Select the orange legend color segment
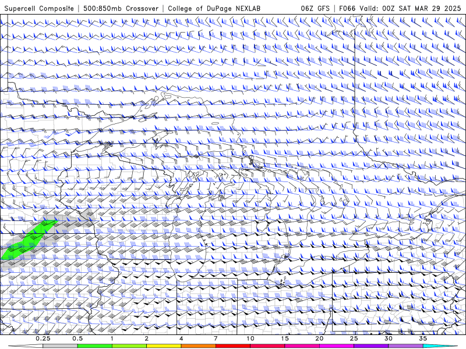466x349 pixels. (x=198, y=346)
